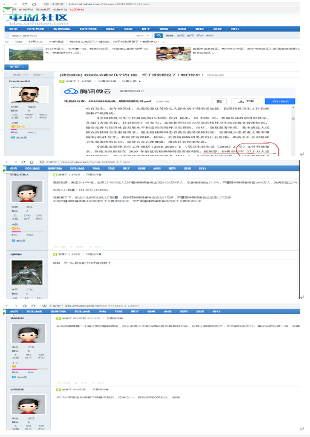
Task: Click forward arrow in top browser screenshot
Action: pyautogui.click(x=15, y=4)
